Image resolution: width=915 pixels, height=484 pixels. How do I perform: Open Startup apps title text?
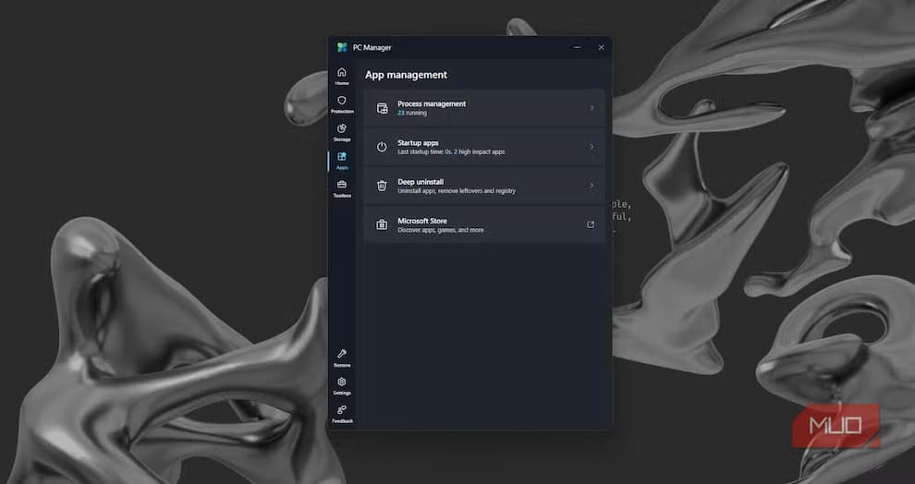418,143
